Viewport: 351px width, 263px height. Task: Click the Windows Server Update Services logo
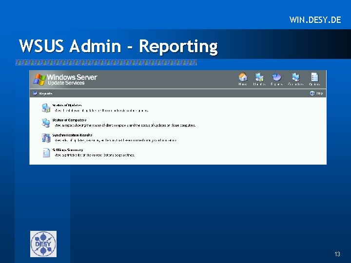(65, 79)
